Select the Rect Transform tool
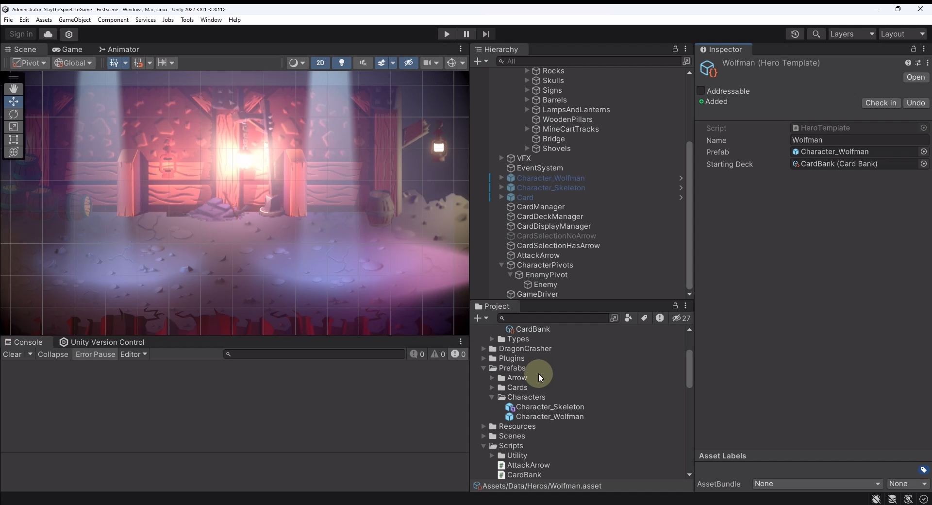The width and height of the screenshot is (932, 505). click(x=14, y=139)
